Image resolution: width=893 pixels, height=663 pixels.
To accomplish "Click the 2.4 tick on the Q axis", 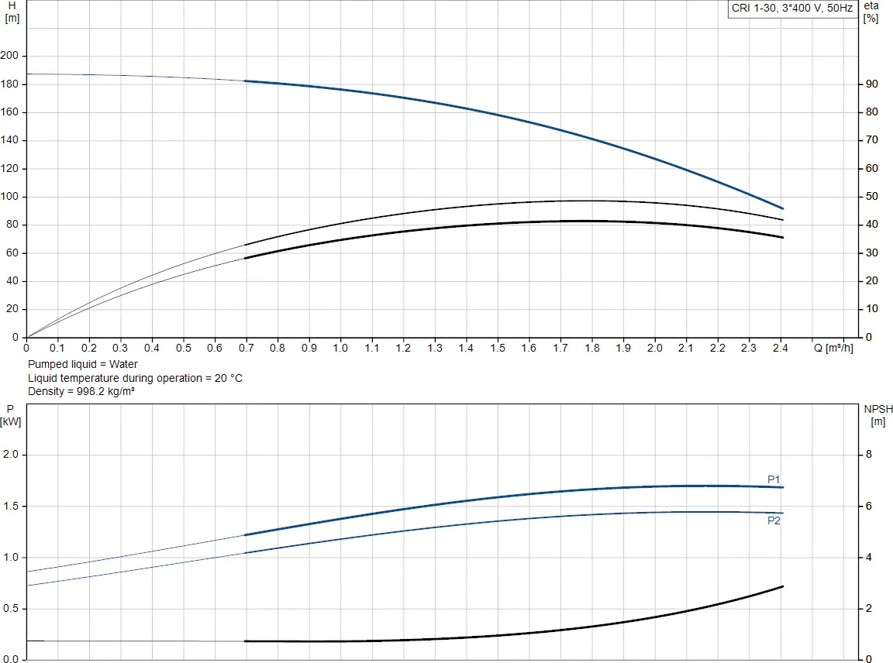I will tap(781, 348).
